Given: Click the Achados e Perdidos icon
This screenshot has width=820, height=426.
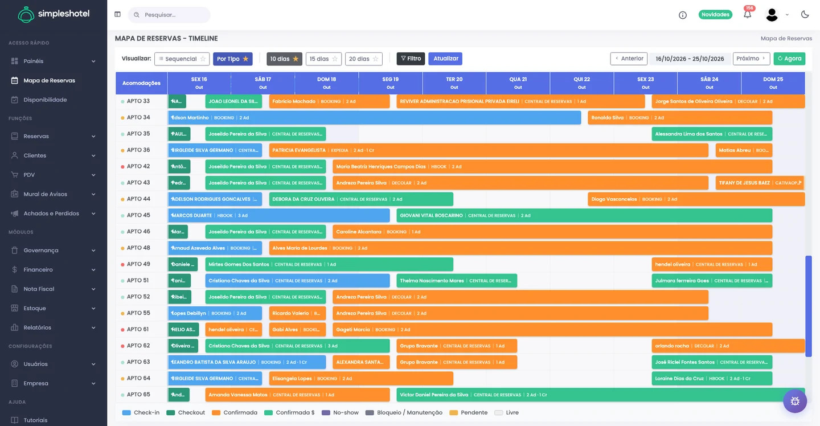Looking at the screenshot, I should tap(14, 214).
